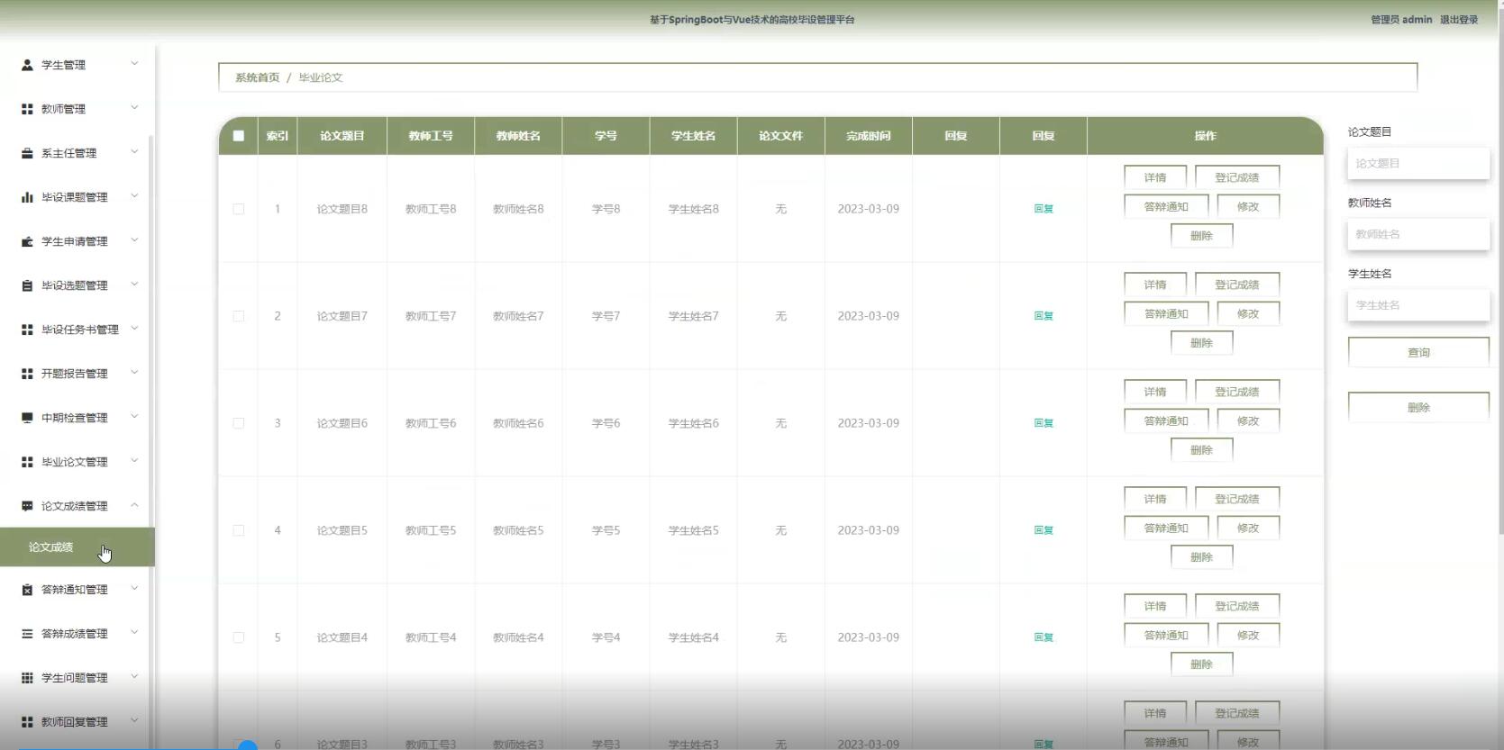Click the cell 教师姓名7
The image size is (1504, 750).
(x=518, y=316)
